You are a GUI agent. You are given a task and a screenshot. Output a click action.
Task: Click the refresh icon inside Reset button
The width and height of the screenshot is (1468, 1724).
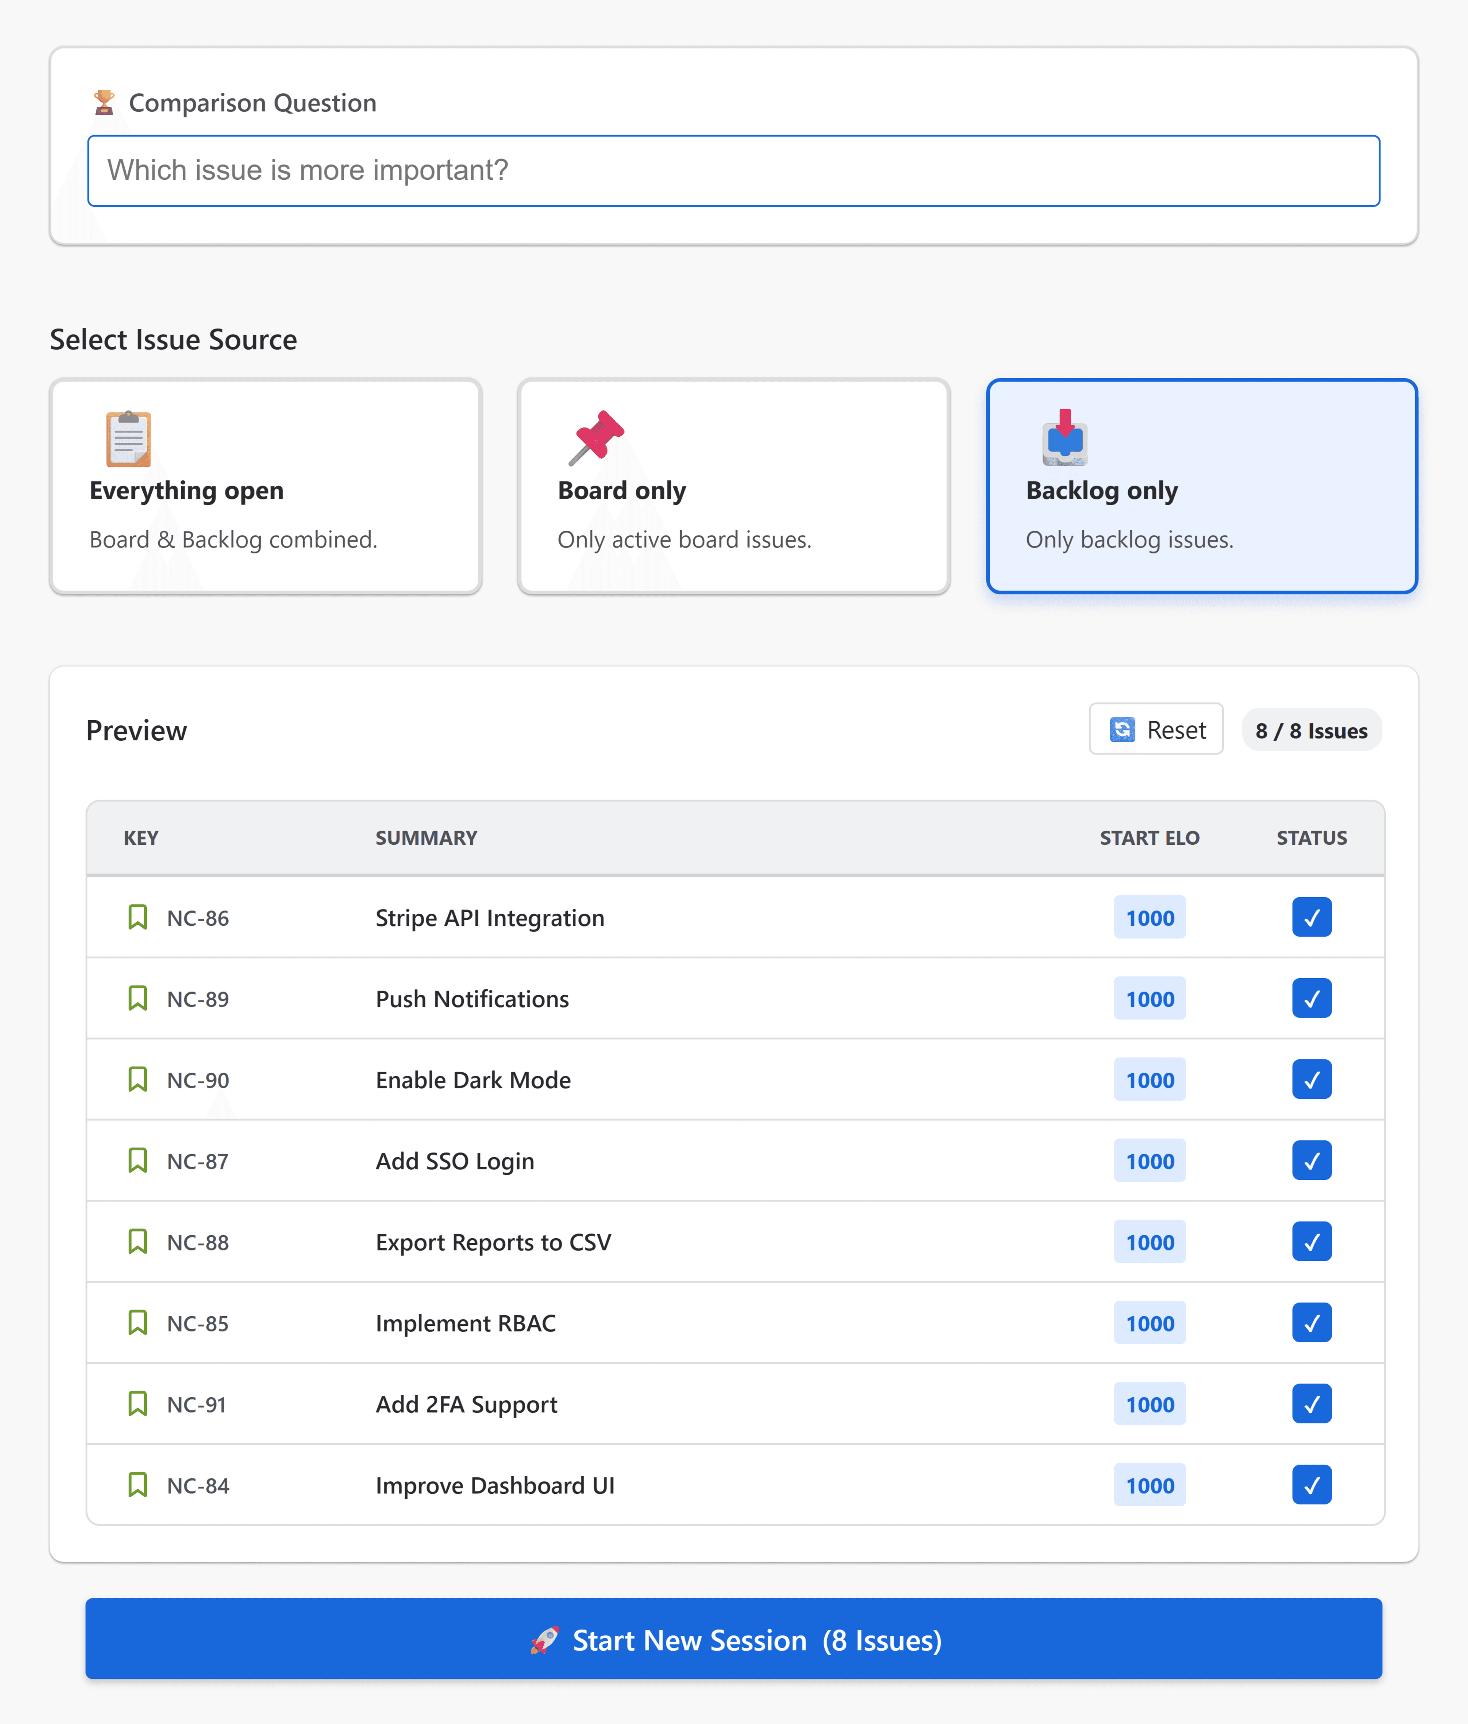(1122, 730)
